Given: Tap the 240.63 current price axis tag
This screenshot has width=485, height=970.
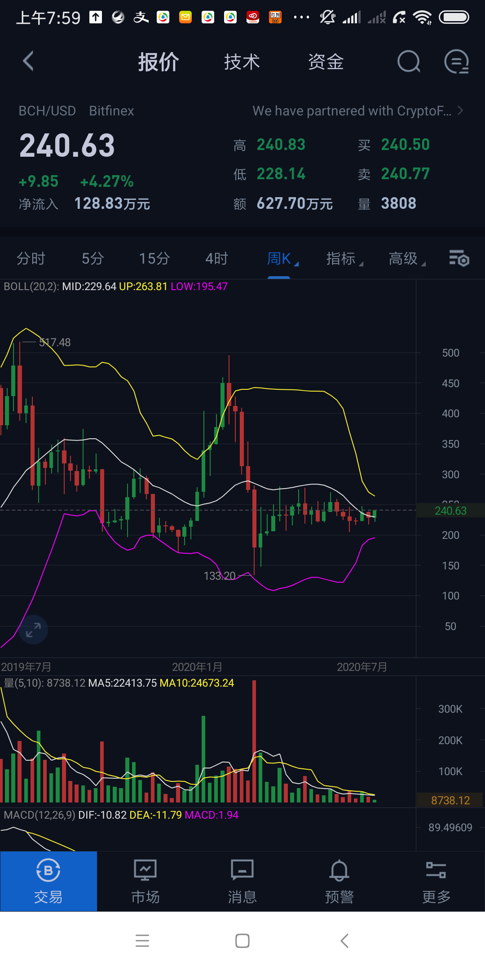Looking at the screenshot, I should 450,511.
